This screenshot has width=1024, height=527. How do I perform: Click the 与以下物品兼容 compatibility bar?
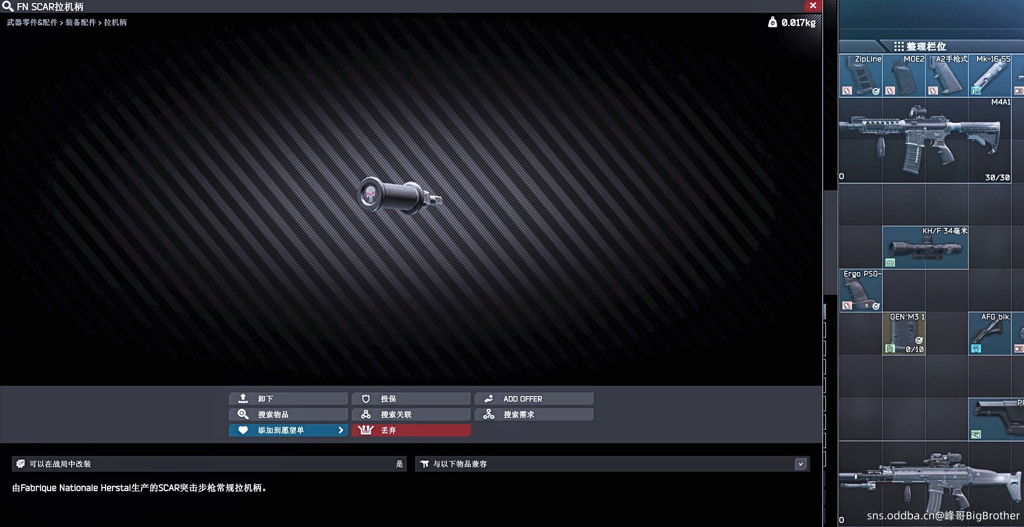612,464
